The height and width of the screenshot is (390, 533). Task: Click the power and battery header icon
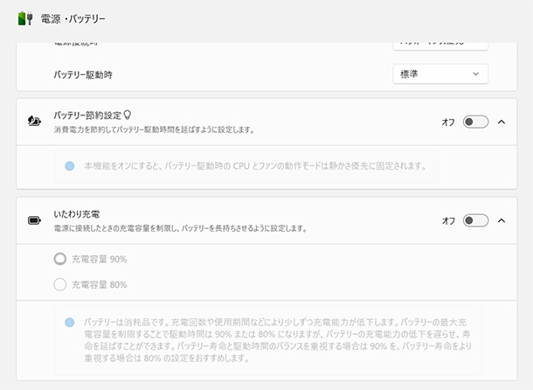[25, 18]
